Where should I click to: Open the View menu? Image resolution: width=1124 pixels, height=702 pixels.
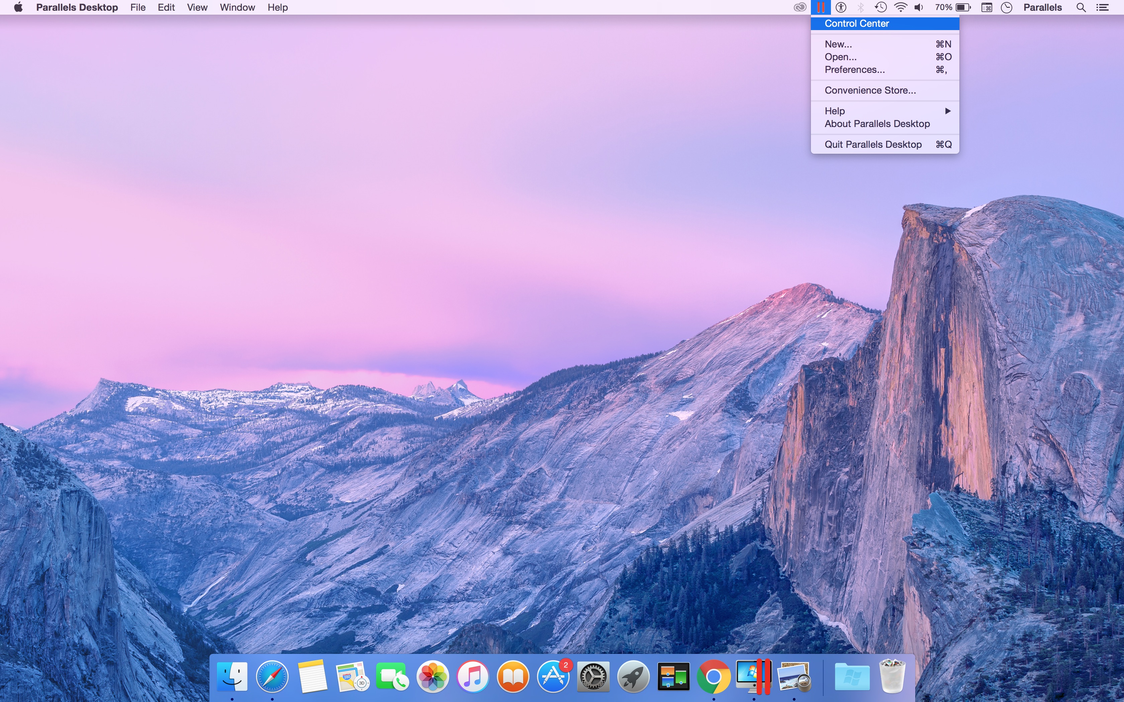coord(197,7)
